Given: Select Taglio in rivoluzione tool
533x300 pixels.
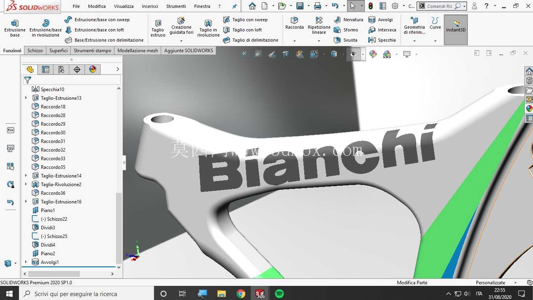Looking at the screenshot, I should pos(208,28).
